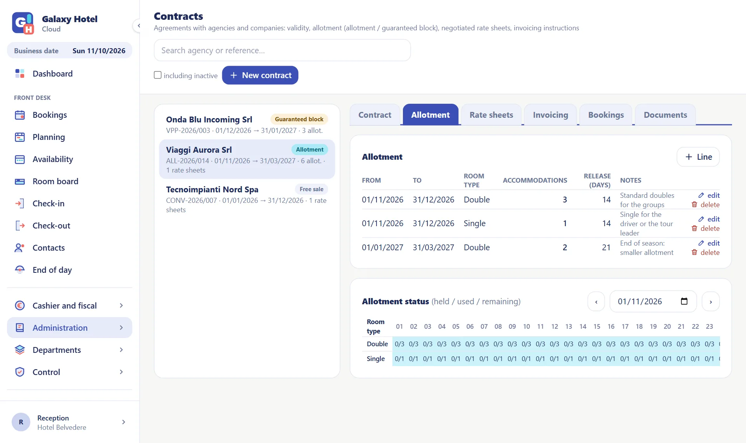Switch to the Contract tab

pos(375,115)
